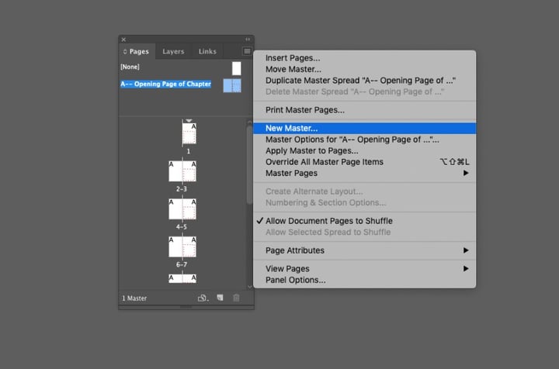Open Panel Options...
The height and width of the screenshot is (369, 559).
click(x=364, y=280)
